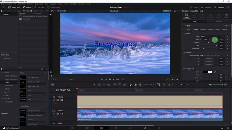Click the Overwrite Clip icon
This screenshot has height=130, width=232.
tap(120, 84)
